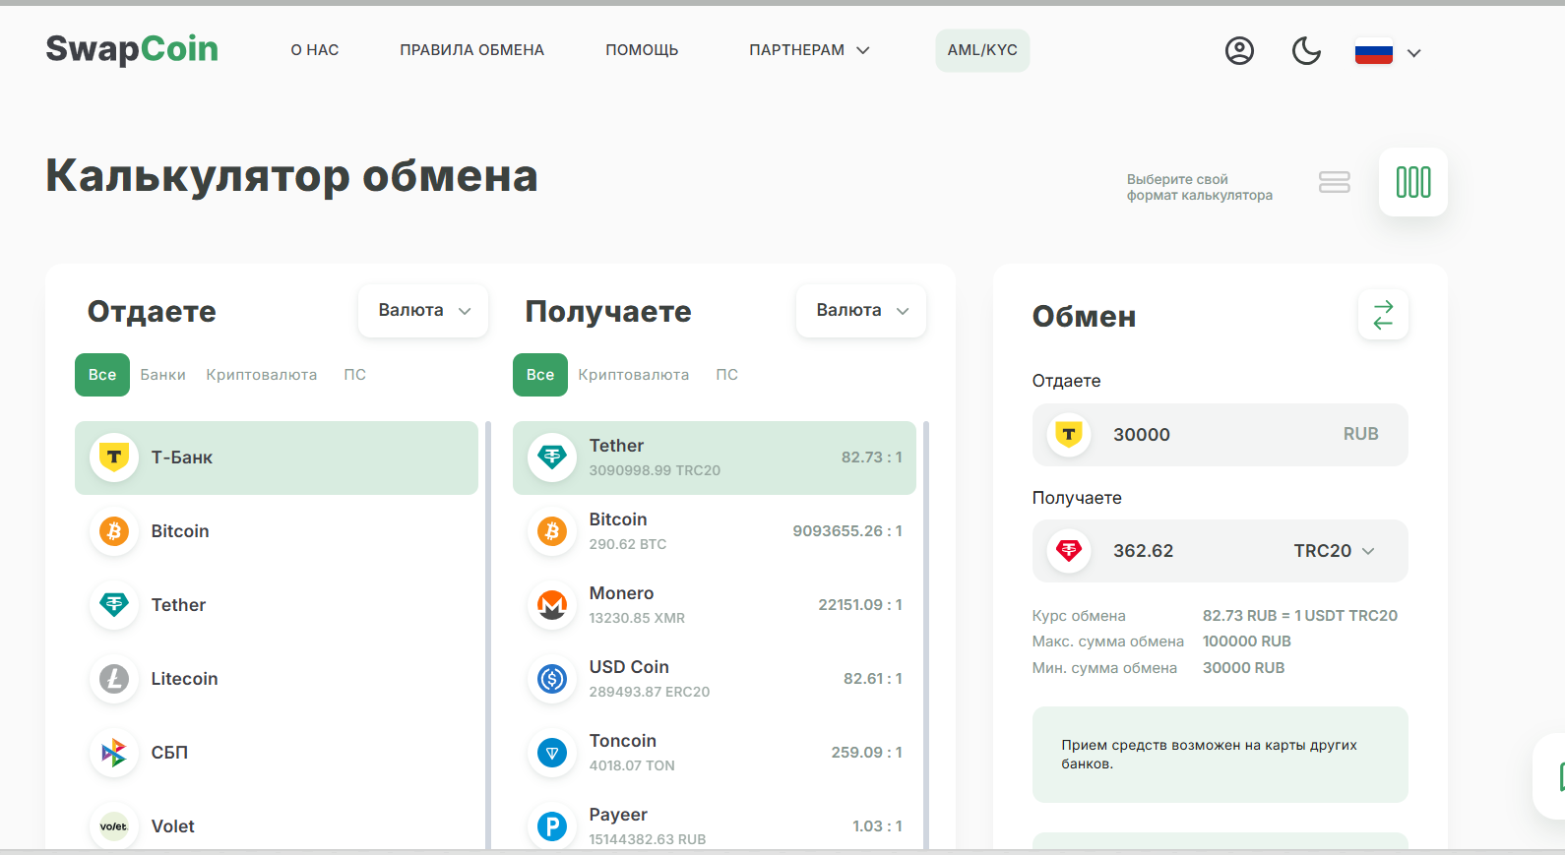The width and height of the screenshot is (1565, 855).
Task: Go to ПОМОЩЬ section
Action: pos(642,50)
